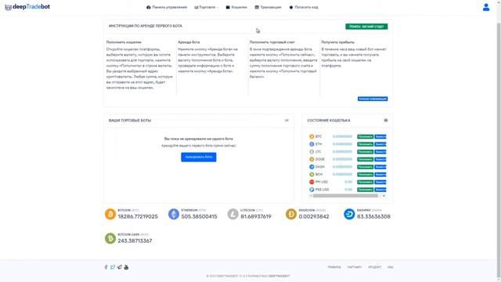Click the blue Арендовать бота button

(x=198, y=157)
